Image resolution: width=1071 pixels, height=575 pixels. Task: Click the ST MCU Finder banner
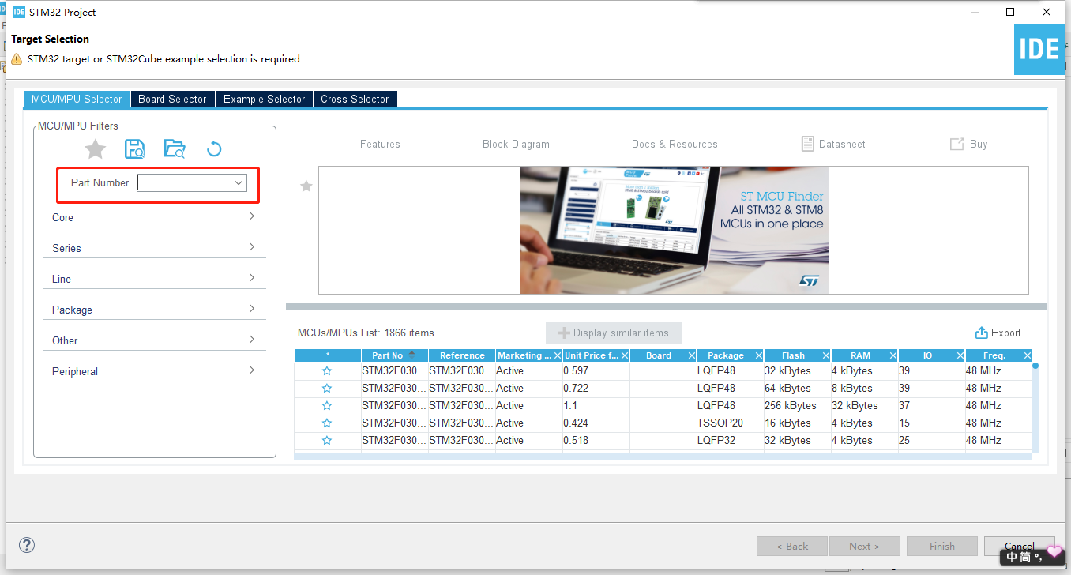(x=674, y=230)
